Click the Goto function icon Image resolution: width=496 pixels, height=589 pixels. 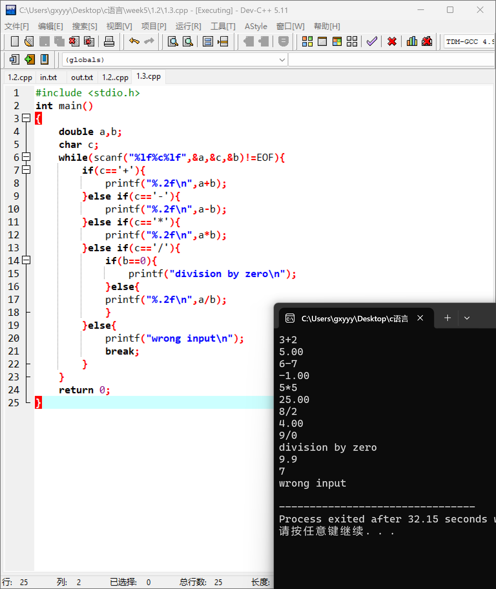[208, 41]
